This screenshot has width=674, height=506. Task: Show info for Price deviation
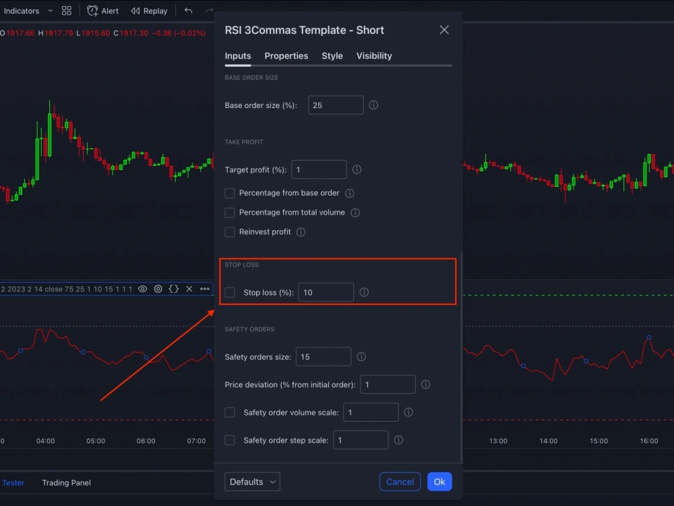(425, 385)
